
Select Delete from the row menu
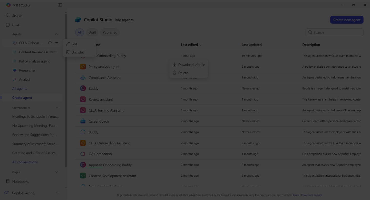tap(189, 73)
